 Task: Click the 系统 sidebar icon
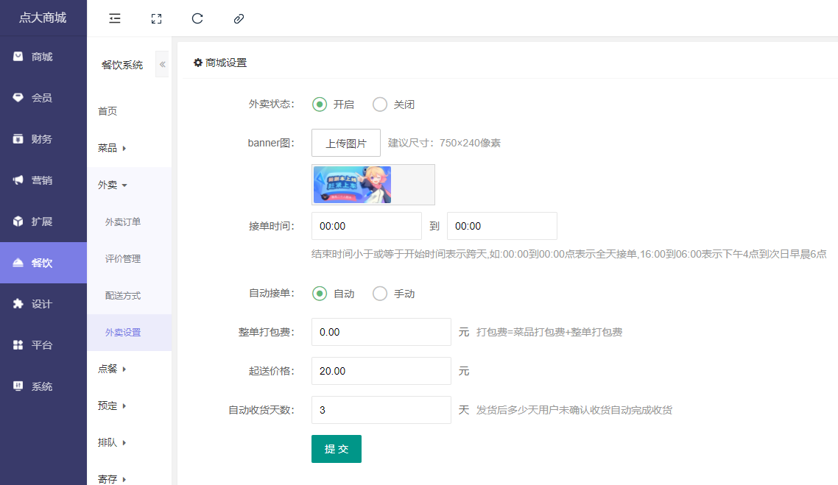click(x=18, y=386)
